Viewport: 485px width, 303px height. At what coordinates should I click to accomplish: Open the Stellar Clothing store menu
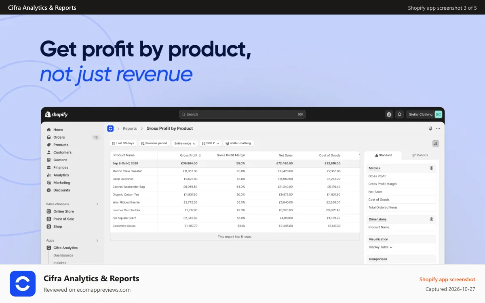point(424,114)
